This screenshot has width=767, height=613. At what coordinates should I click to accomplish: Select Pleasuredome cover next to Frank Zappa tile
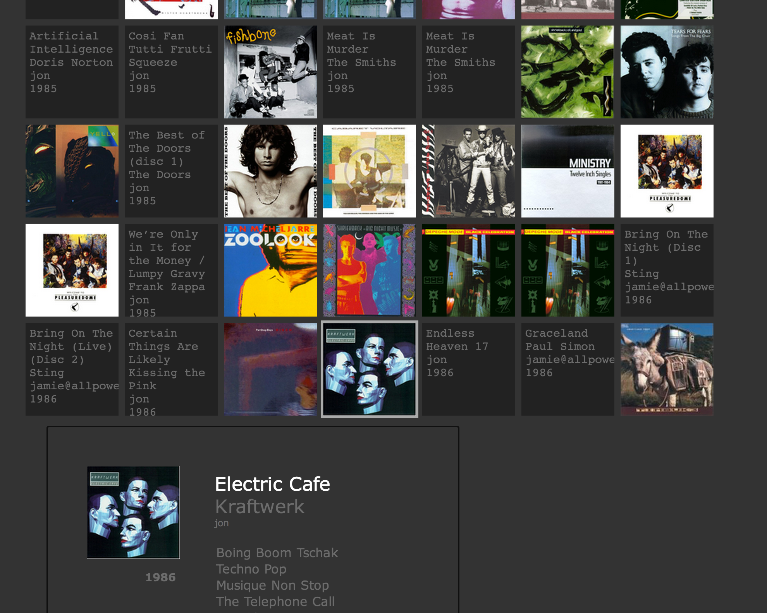(72, 270)
